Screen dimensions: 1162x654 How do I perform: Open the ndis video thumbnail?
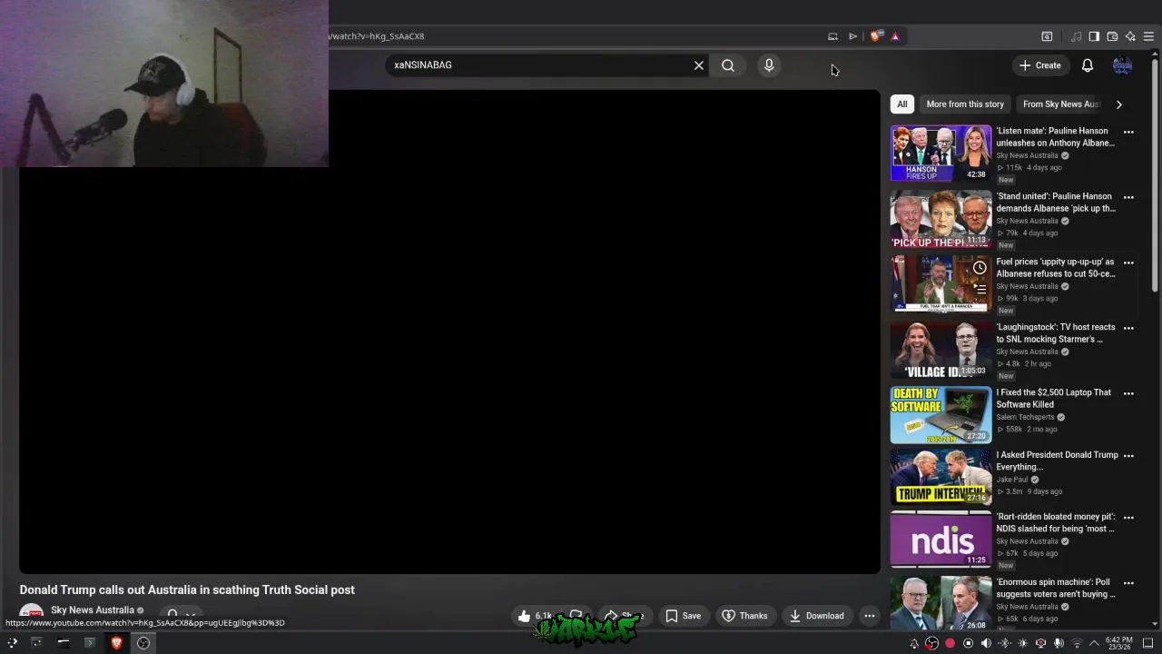[940, 540]
